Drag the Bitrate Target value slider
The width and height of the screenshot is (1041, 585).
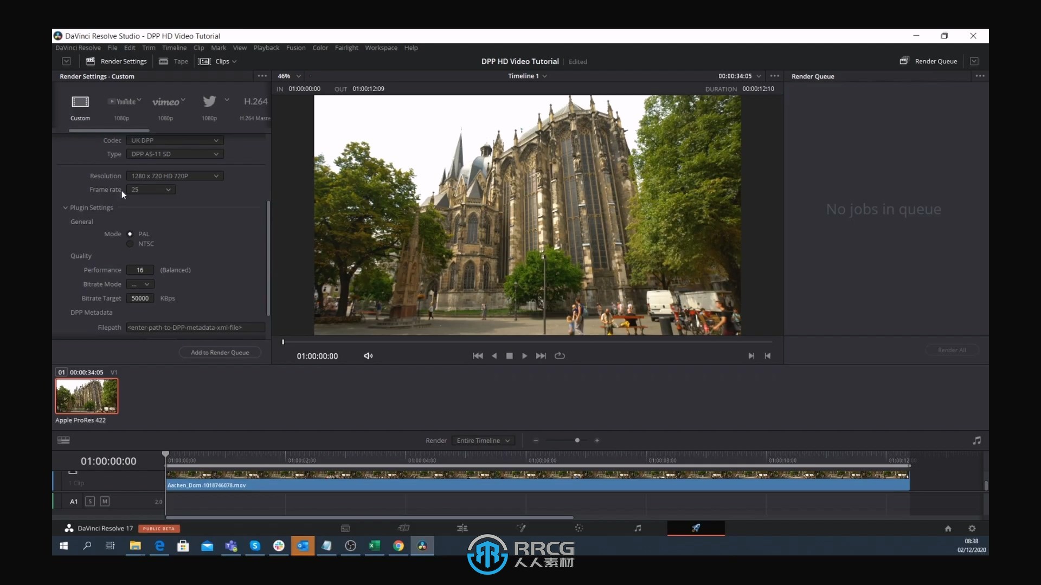(x=140, y=298)
